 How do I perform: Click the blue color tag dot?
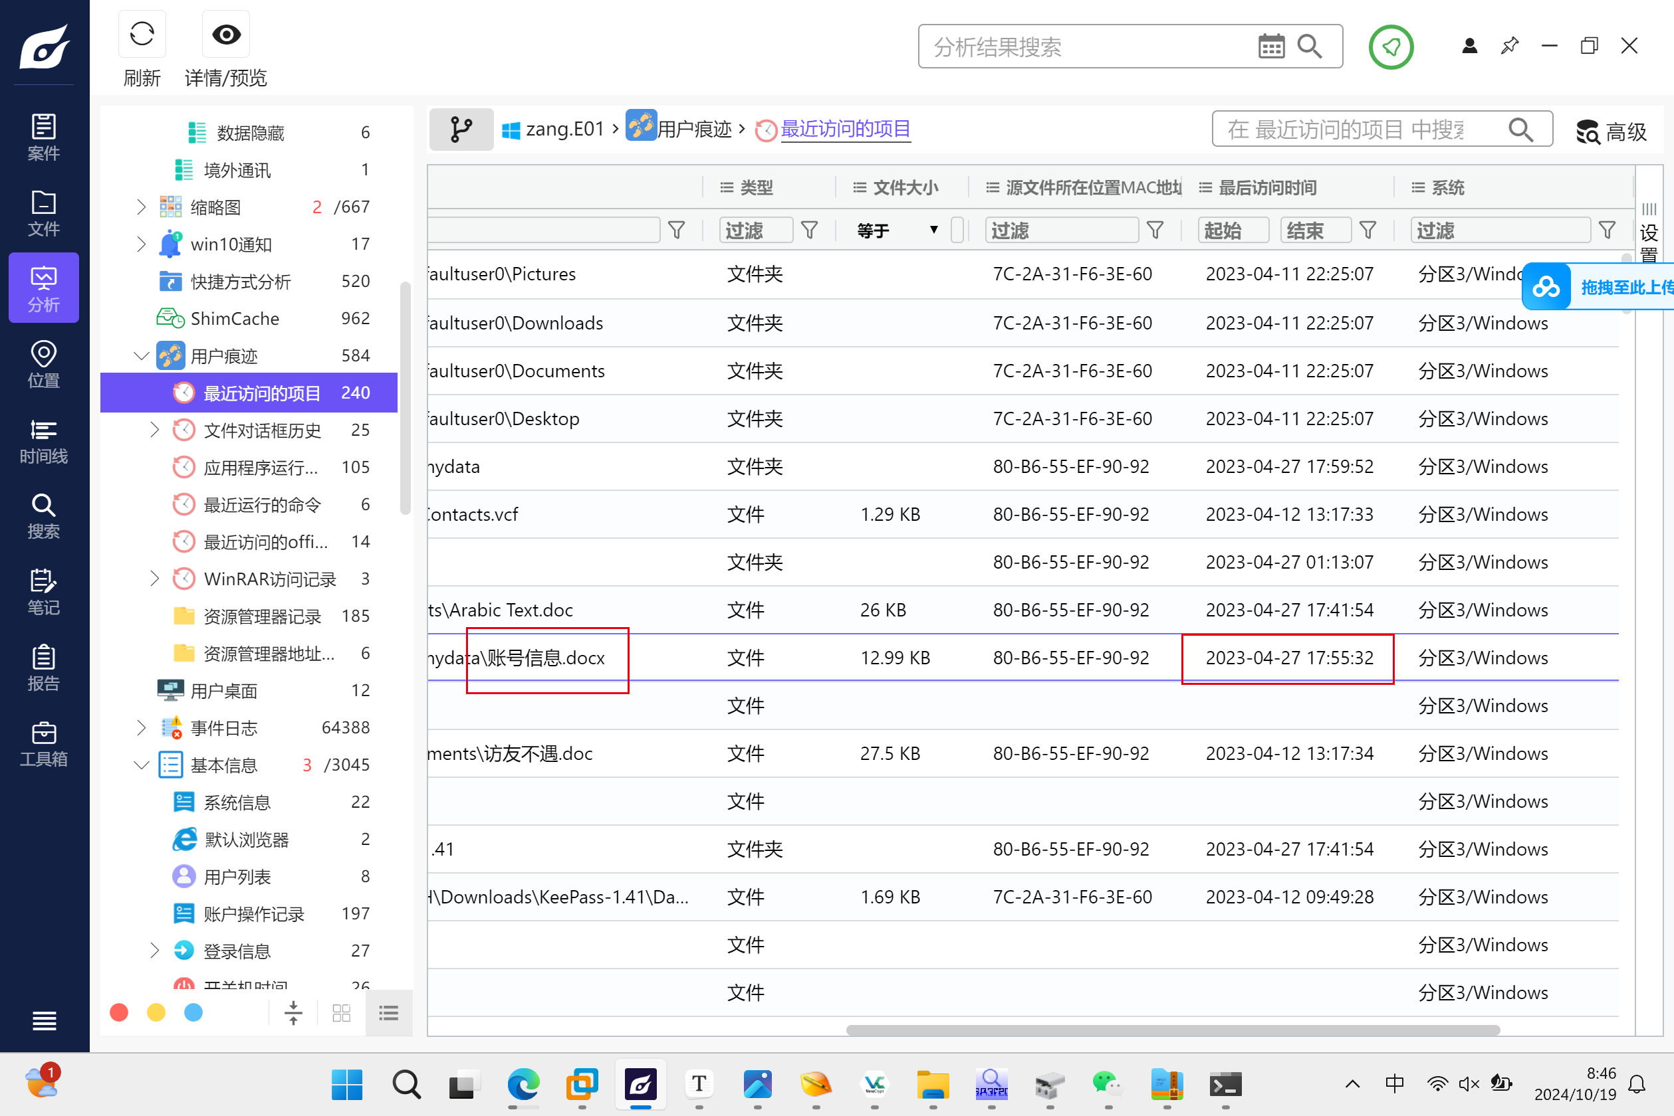coord(193,1012)
